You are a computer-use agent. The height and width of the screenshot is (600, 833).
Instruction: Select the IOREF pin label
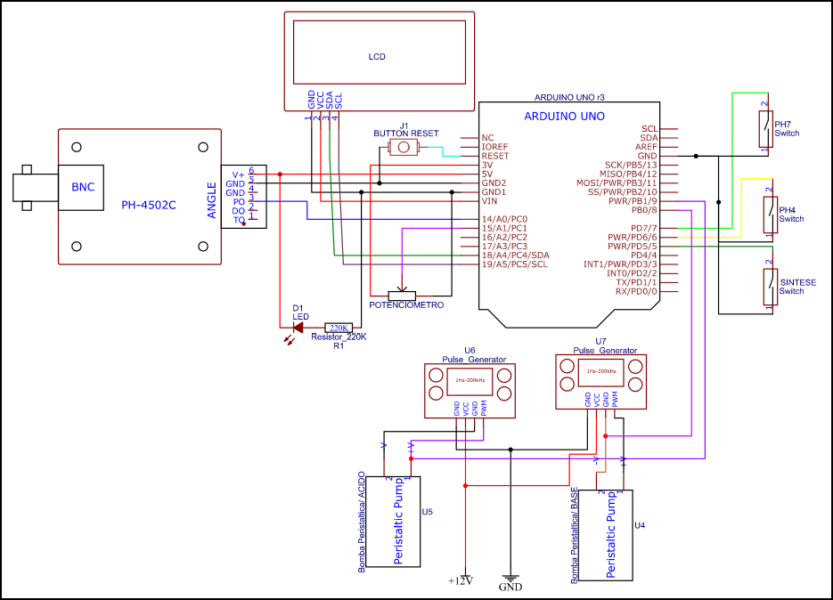tap(494, 147)
